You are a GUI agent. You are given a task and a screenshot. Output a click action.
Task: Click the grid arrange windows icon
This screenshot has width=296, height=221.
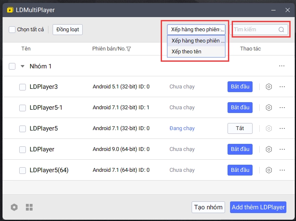pyautogui.click(x=29, y=207)
